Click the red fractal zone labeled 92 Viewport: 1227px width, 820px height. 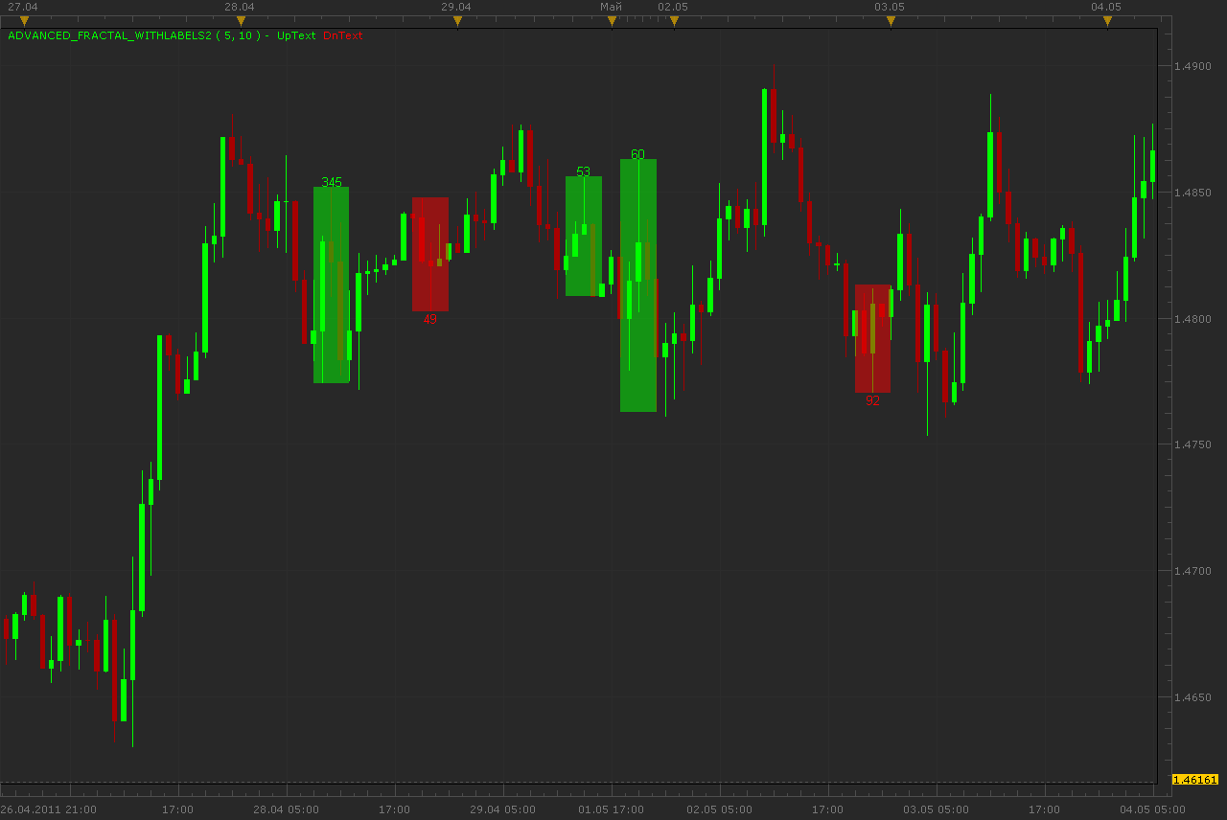[x=872, y=338]
